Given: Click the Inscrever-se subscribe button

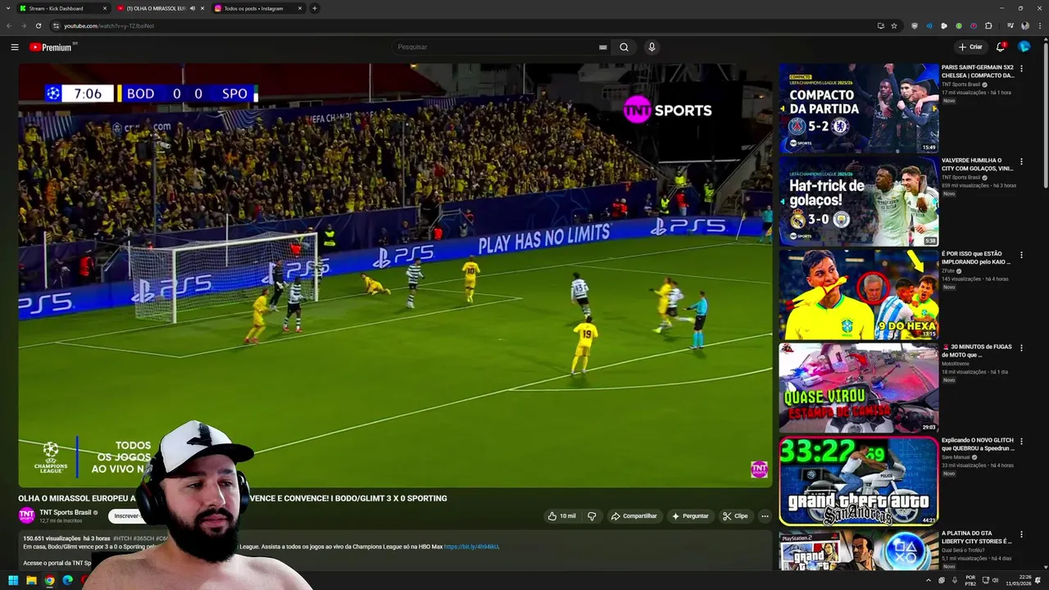Looking at the screenshot, I should (x=128, y=515).
